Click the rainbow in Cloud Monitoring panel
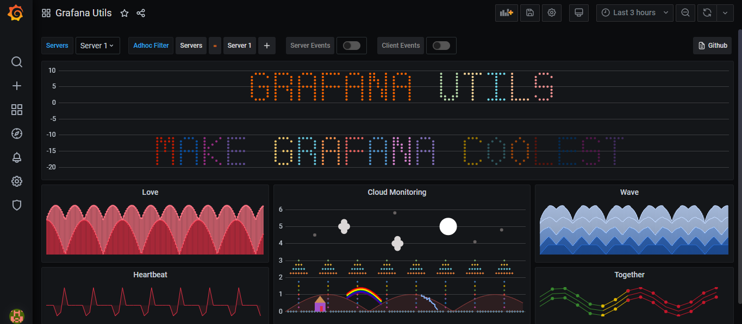The height and width of the screenshot is (324, 742). tap(364, 295)
